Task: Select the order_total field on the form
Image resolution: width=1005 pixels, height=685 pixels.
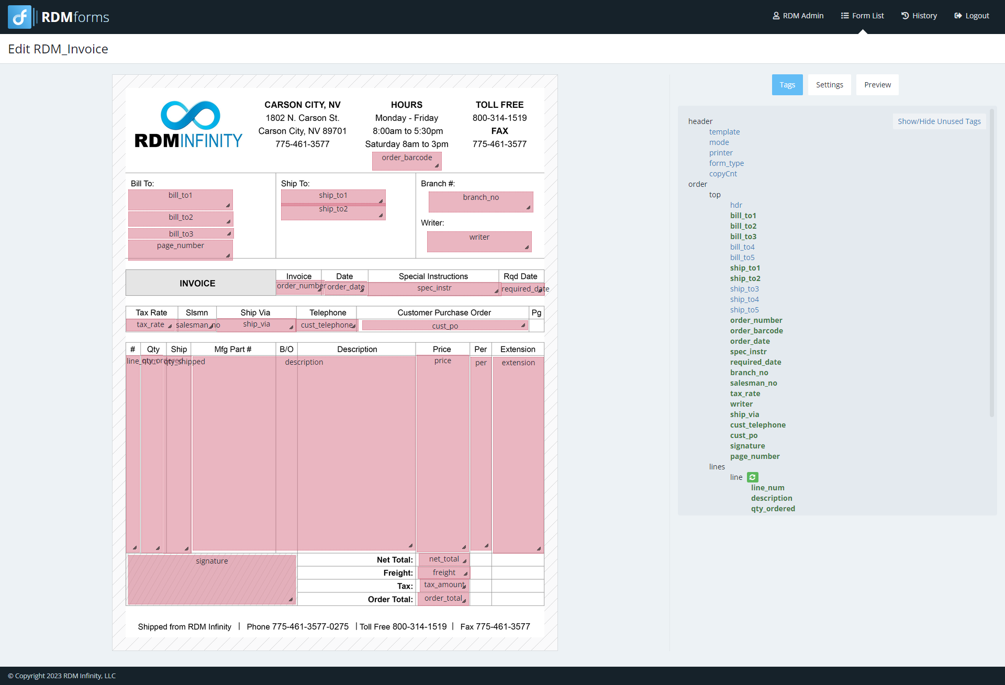Action: 443,599
